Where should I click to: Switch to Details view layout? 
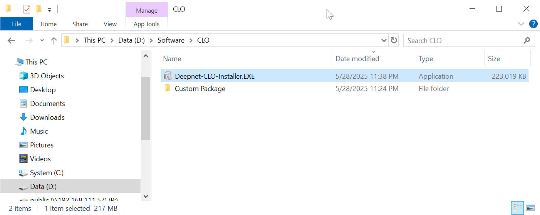click(x=518, y=208)
